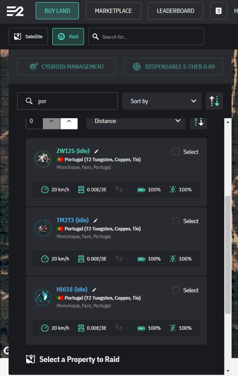Rename ZW125 with the pencil icon
The image size is (238, 376).
click(x=96, y=151)
